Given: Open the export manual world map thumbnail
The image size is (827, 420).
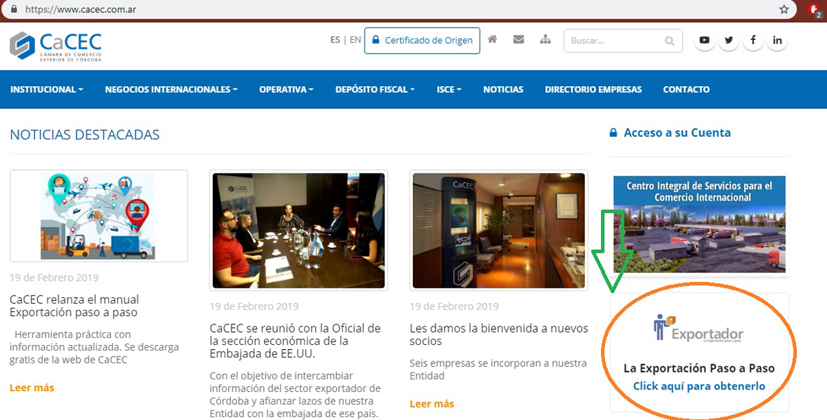Looking at the screenshot, I should click(x=99, y=216).
